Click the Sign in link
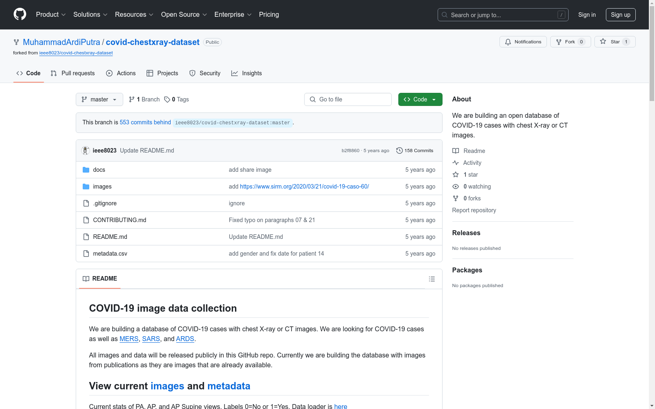Viewport: 655px width, 409px height. point(587,15)
